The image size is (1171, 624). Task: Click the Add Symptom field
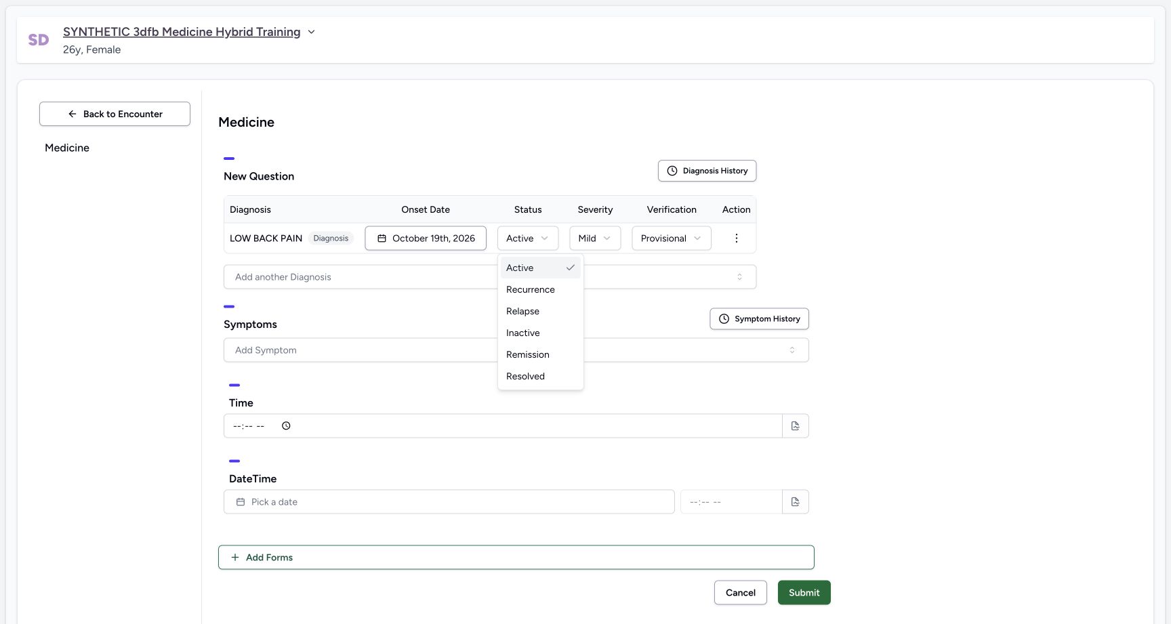(x=516, y=350)
